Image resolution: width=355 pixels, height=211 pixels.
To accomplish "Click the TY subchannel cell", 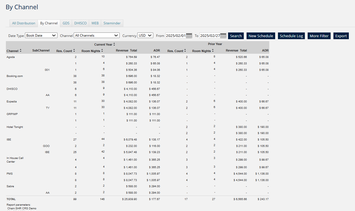I will (x=48, y=108).
